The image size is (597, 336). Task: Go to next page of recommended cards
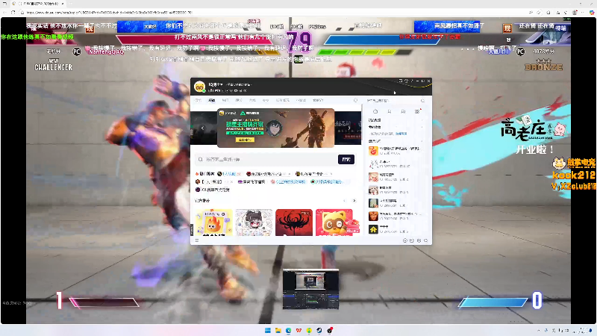click(x=354, y=201)
